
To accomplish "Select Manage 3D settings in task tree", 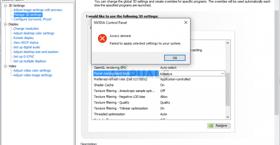I will click(28, 15).
